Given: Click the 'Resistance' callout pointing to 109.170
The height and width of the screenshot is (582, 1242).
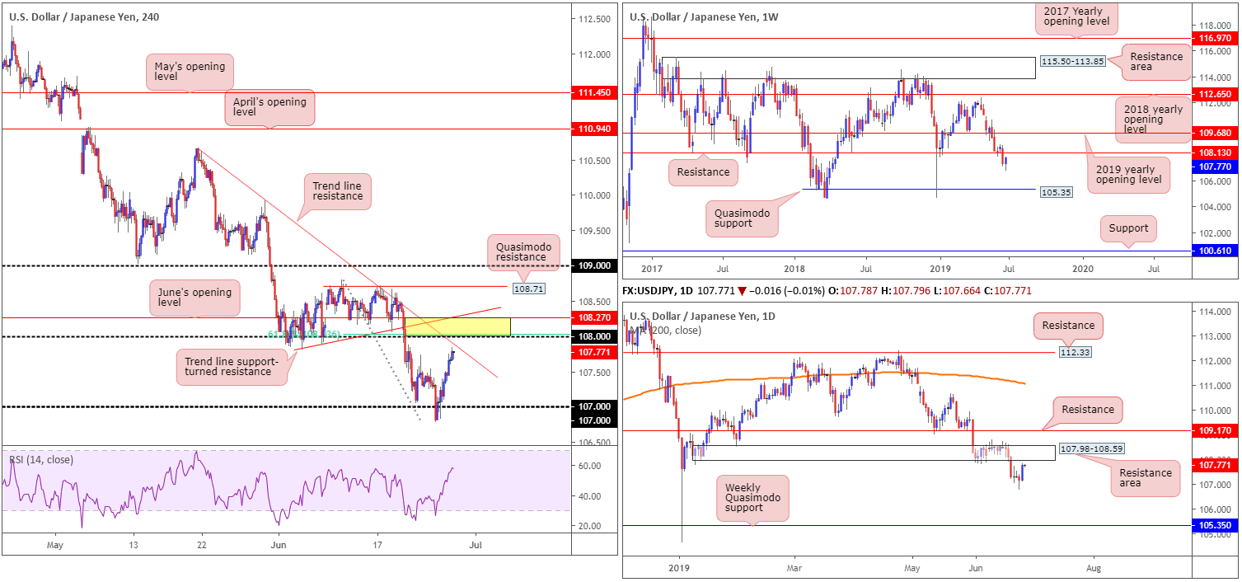Looking at the screenshot, I should (1087, 409).
